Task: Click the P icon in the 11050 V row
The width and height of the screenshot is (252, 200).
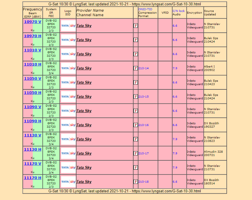Action: (x=136, y=82)
